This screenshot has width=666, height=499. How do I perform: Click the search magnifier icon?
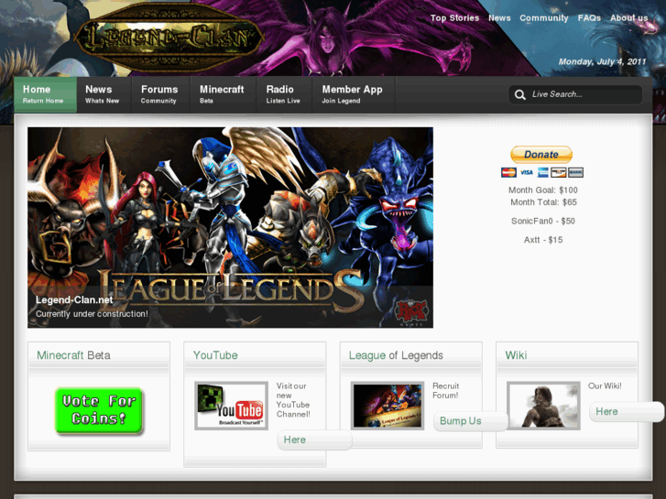click(520, 94)
